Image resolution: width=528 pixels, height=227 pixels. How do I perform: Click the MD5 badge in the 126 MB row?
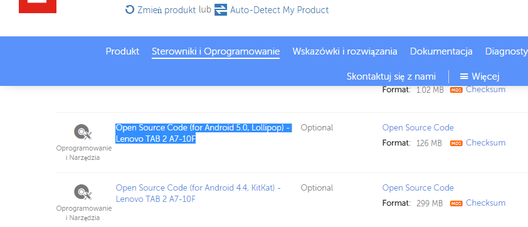[457, 143]
